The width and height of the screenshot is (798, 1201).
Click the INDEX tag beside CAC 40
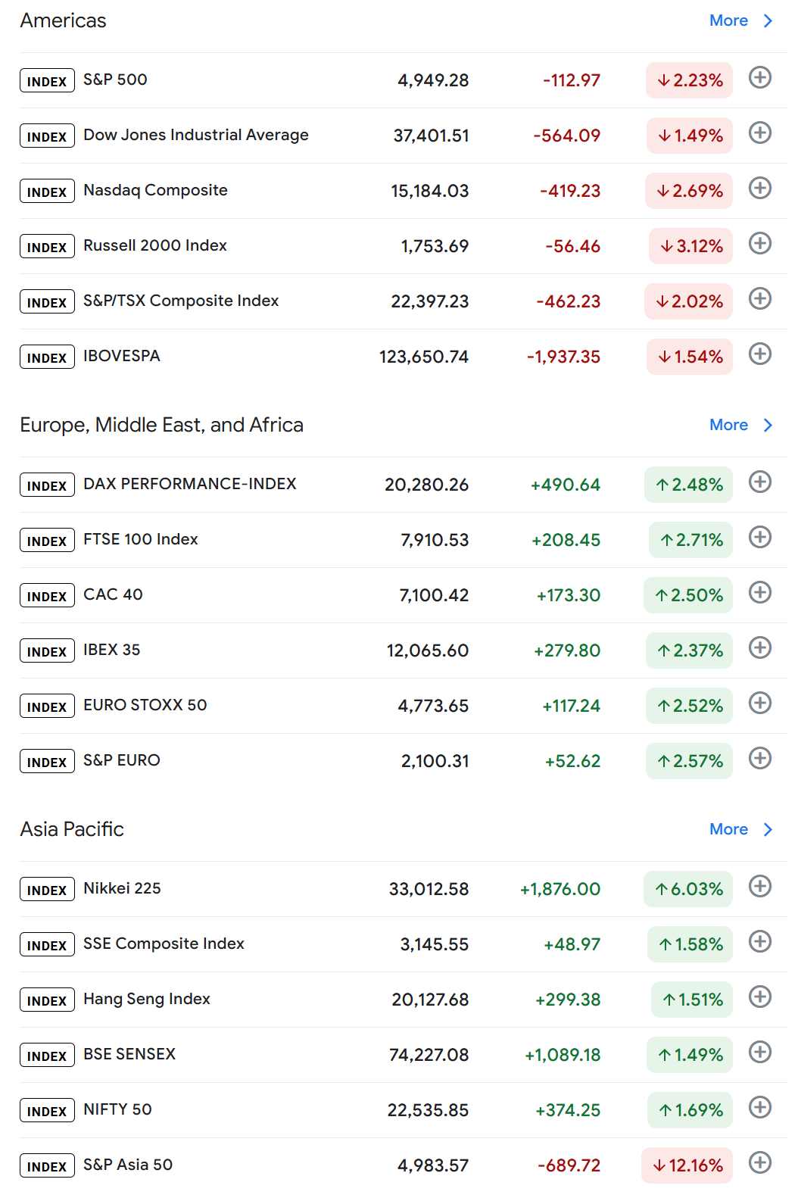[x=47, y=596]
